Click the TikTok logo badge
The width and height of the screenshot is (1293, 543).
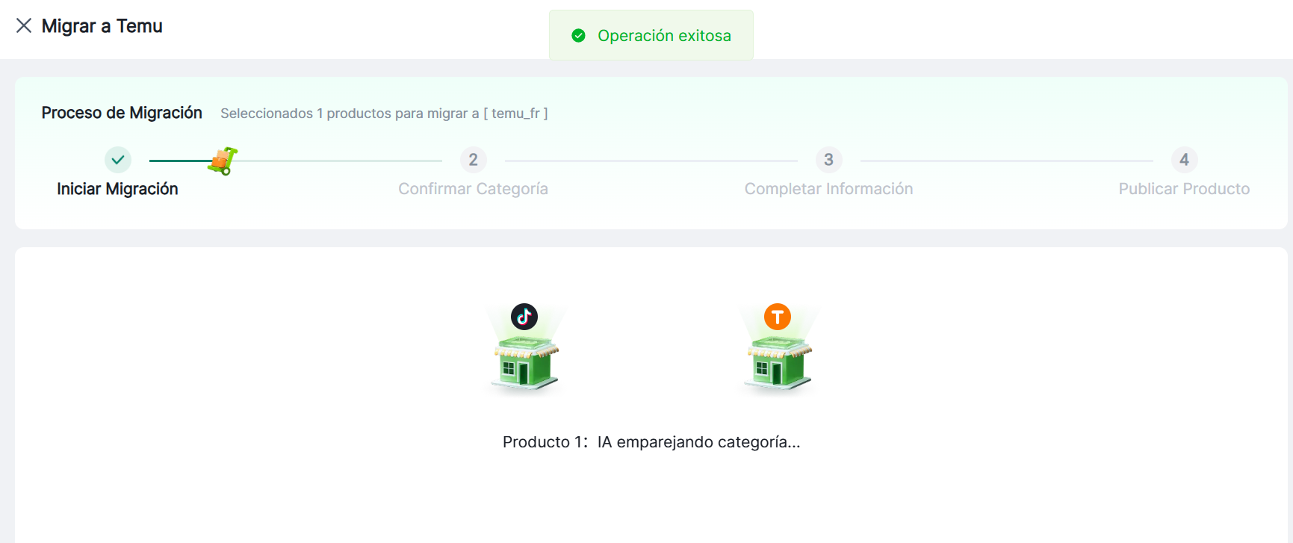[x=524, y=317]
